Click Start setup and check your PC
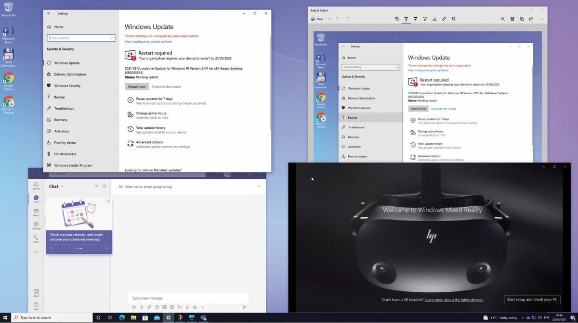The image size is (578, 323). 532,299
